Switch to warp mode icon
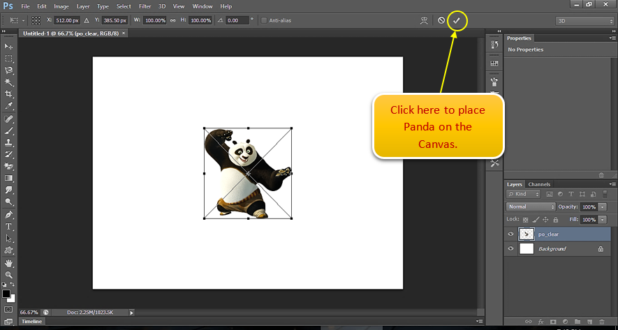618x330 pixels. 424,20
